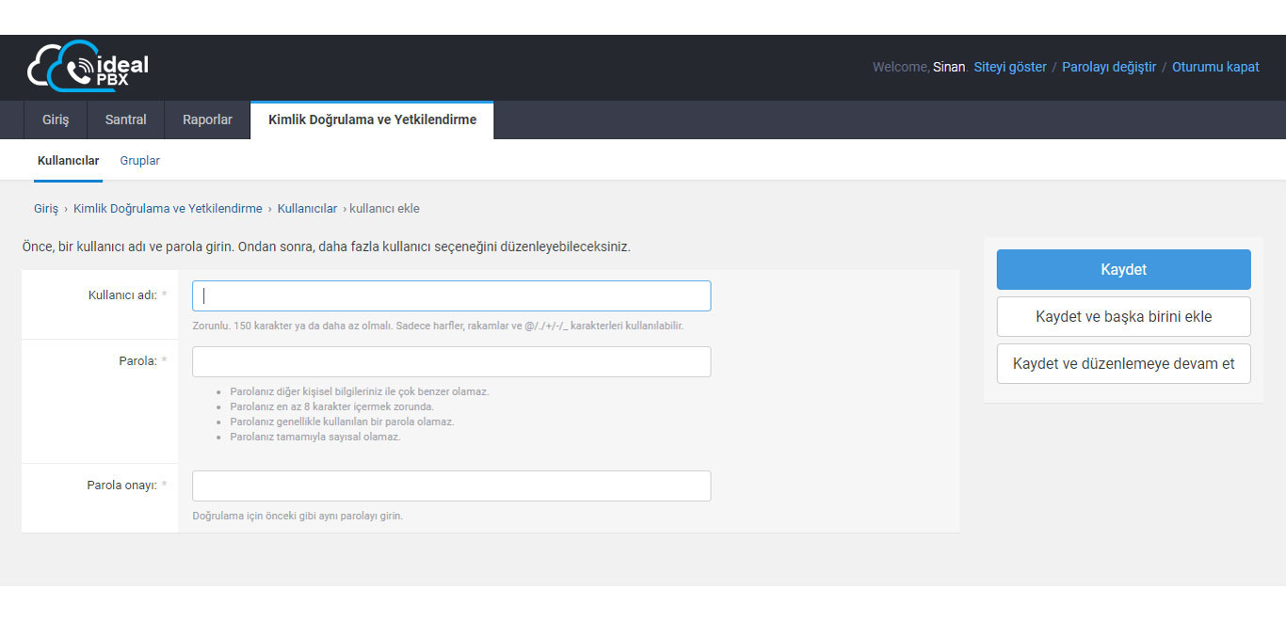
Task: Click the ideal PBX logo
Action: [x=88, y=67]
